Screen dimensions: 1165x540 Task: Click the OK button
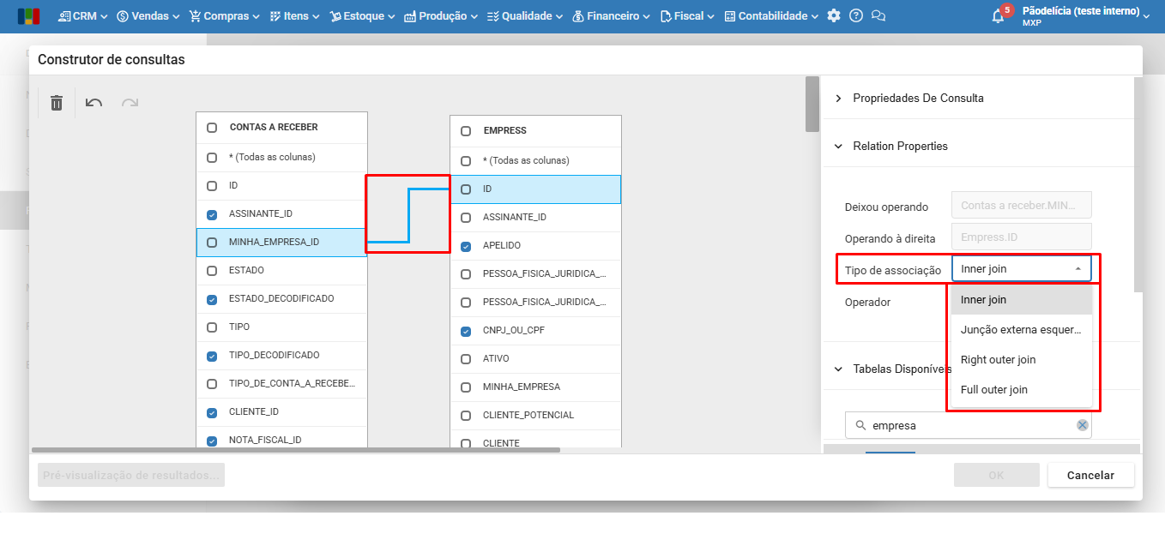pos(996,475)
